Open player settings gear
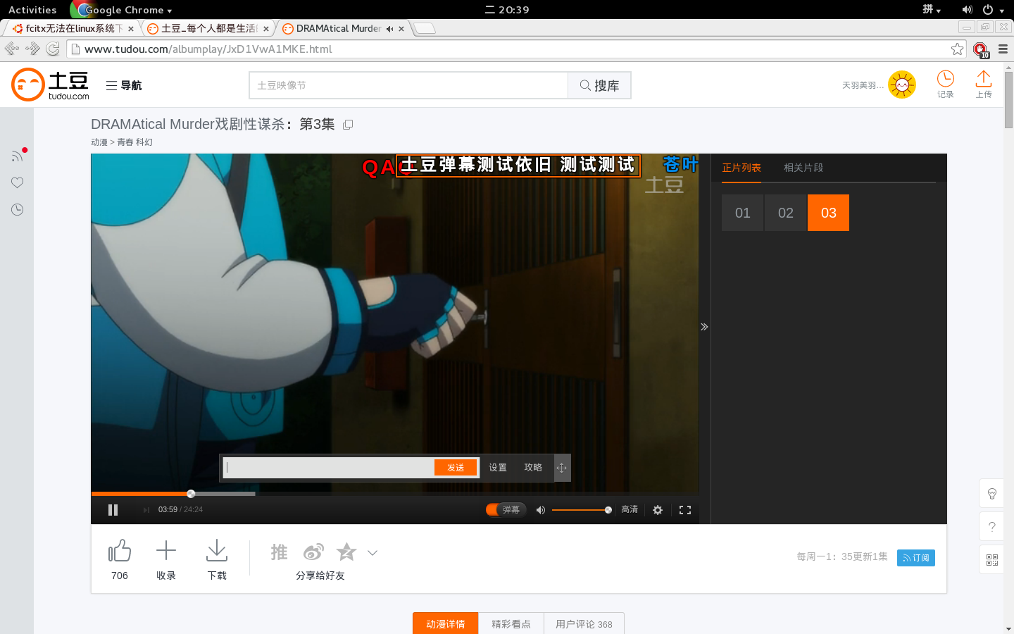 click(658, 510)
